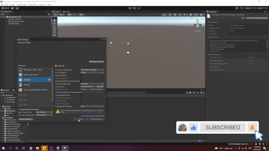This screenshot has height=151, width=269.
Task: Open Compression Method dropdown
Action: pyautogui.click(x=92, y=106)
